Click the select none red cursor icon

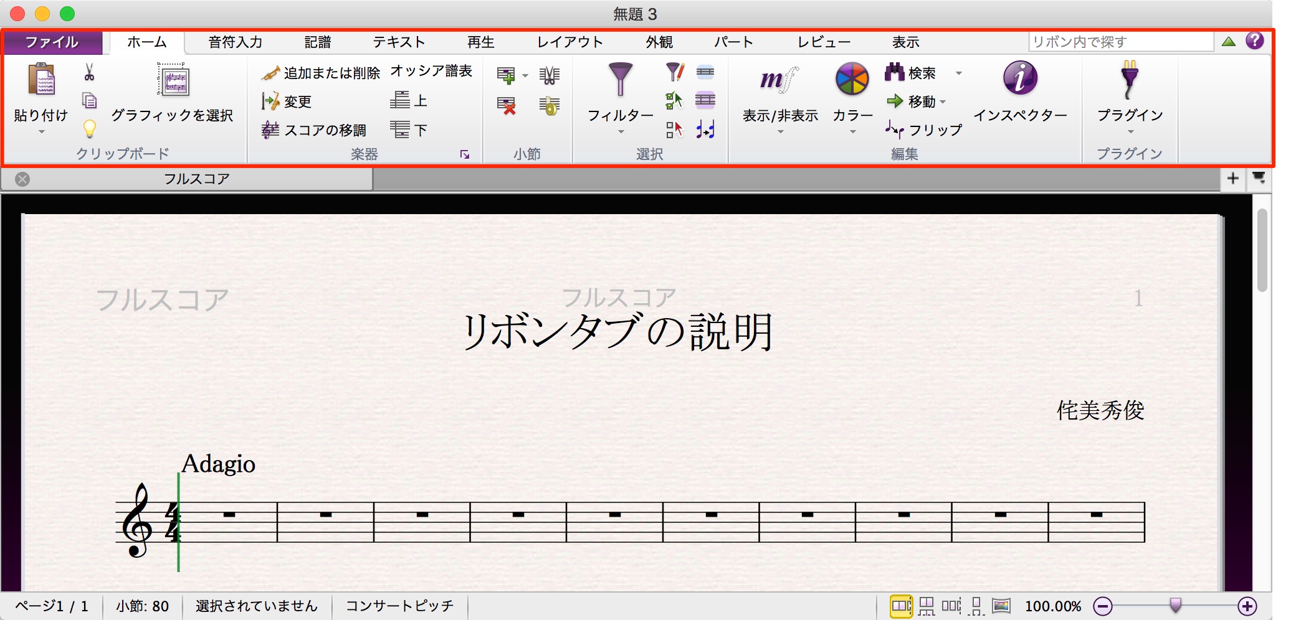(674, 129)
